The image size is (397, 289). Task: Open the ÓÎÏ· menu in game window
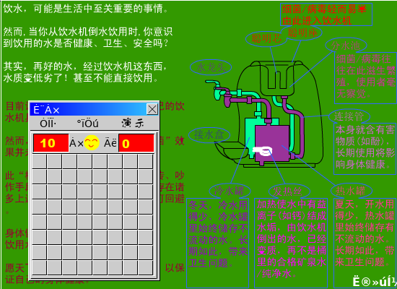click(x=48, y=124)
